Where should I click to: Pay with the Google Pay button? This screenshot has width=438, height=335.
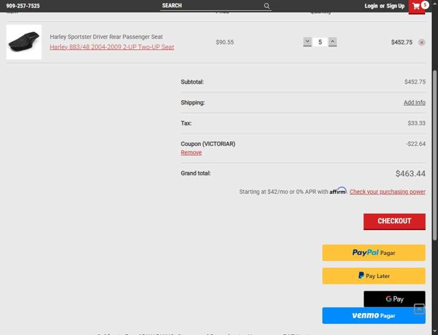(394, 299)
